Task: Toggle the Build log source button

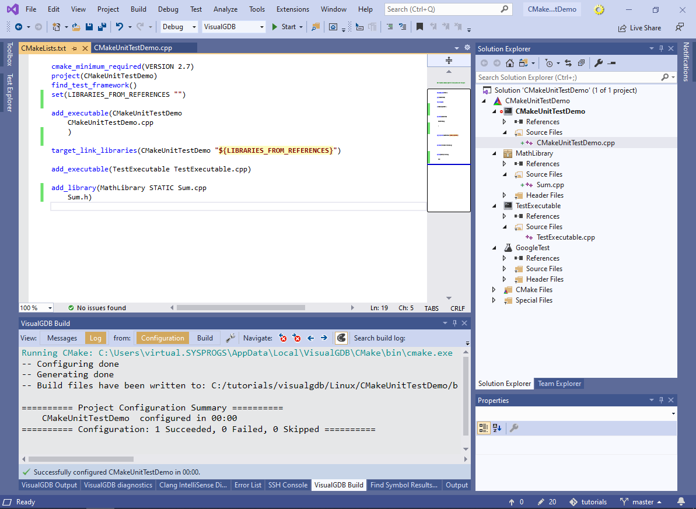Action: [x=205, y=338]
